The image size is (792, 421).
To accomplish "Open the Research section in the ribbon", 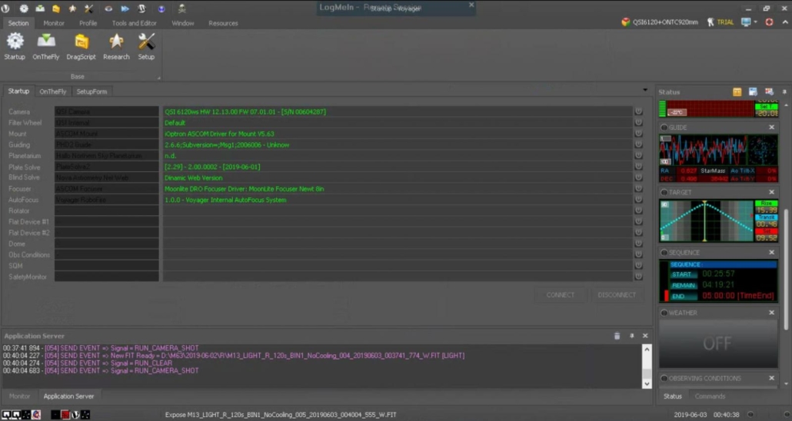I will pos(116,46).
